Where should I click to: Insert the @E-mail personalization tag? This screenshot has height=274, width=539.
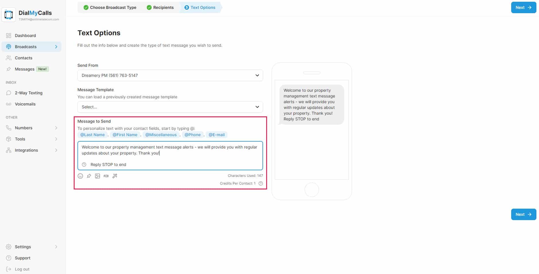tap(216, 135)
